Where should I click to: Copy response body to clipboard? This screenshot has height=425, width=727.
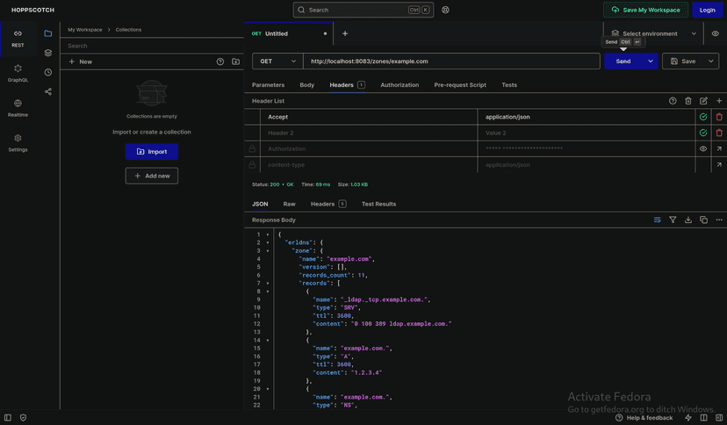pyautogui.click(x=703, y=220)
